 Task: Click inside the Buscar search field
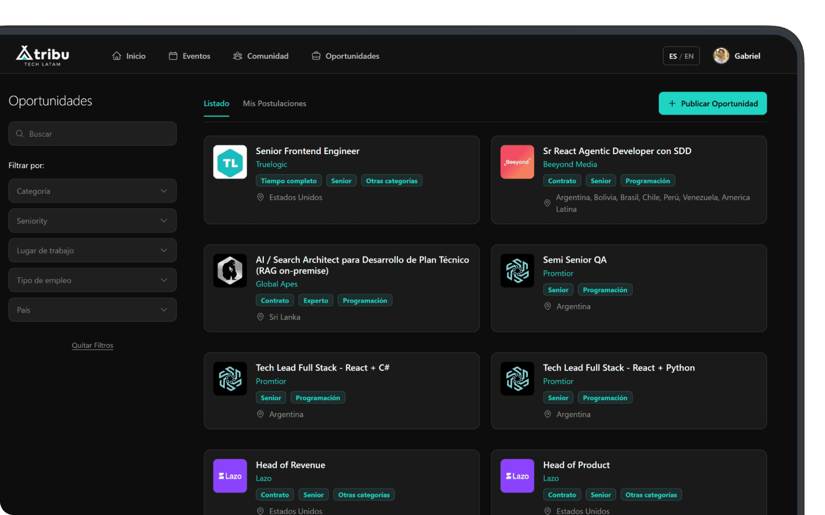click(x=93, y=134)
